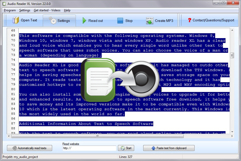Click the Create MP3 export icon
241x161 pixels.
150,20
